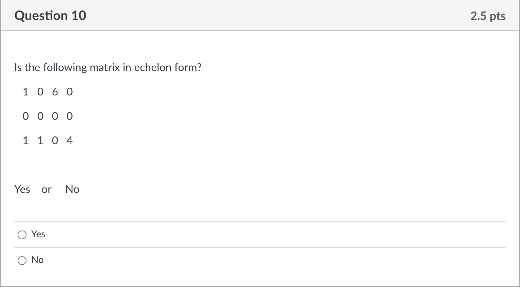520x287 pixels.
Task: Click the Yes answer label text
Action: tap(38, 234)
